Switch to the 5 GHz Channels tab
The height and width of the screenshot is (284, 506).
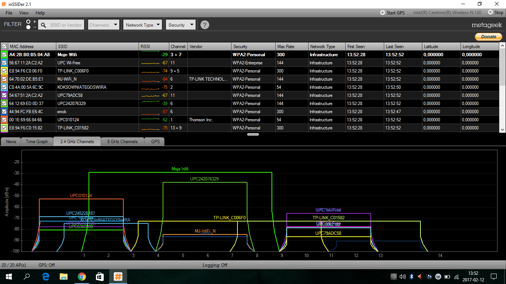click(122, 142)
